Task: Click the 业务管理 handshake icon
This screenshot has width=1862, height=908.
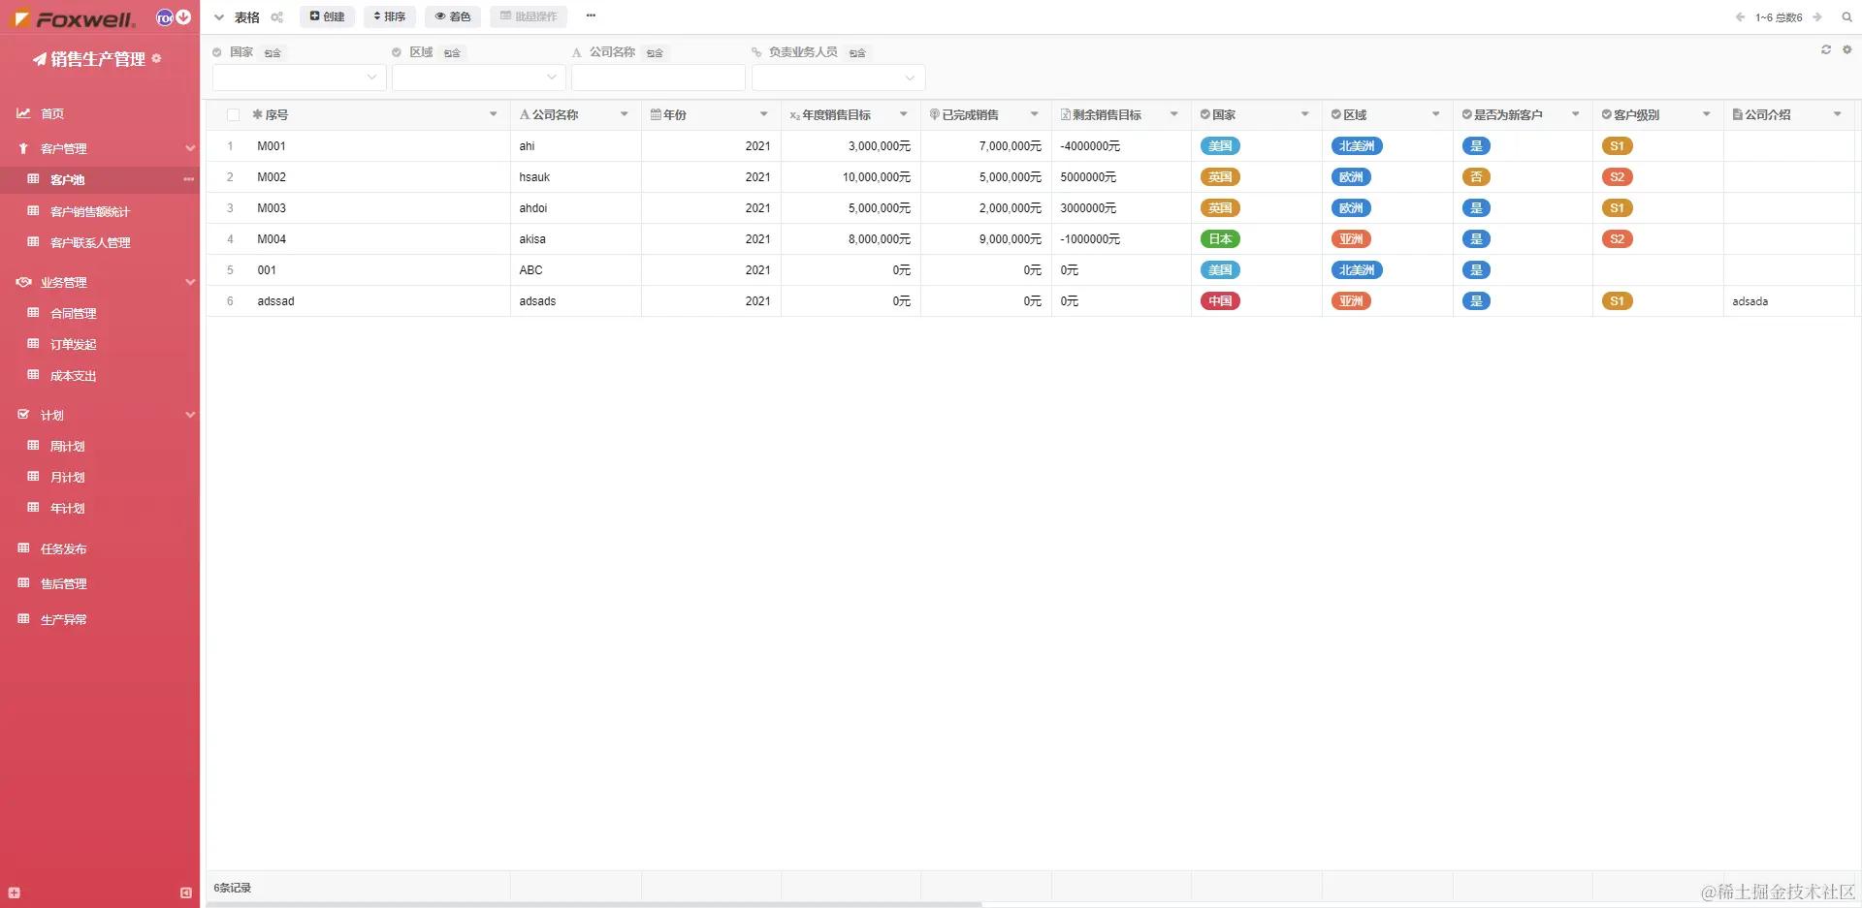Action: coord(23,282)
